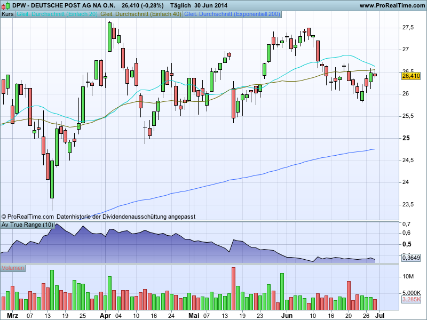Click the Mrz label on time axis
The width and height of the screenshot is (427, 320).
[12, 316]
